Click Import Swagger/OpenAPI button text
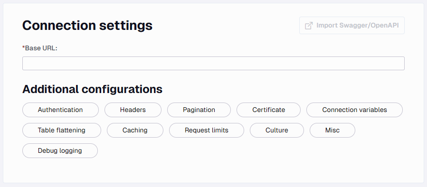This screenshot has height=187, width=427. [358, 26]
